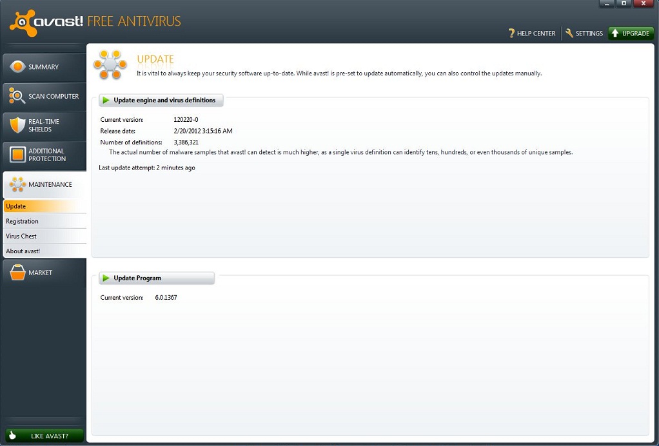Image resolution: width=659 pixels, height=446 pixels.
Task: Click the Summary eye icon in sidebar
Action: coord(17,66)
